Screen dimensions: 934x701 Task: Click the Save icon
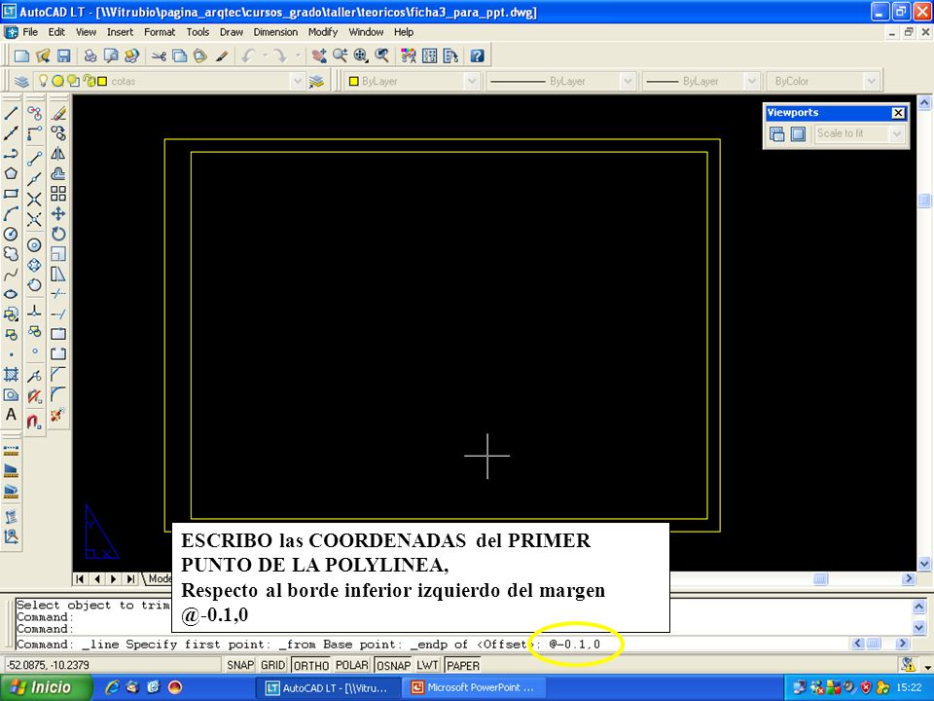64,56
